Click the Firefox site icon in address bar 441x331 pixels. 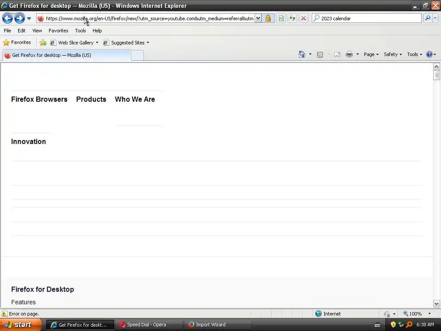[x=41, y=19]
